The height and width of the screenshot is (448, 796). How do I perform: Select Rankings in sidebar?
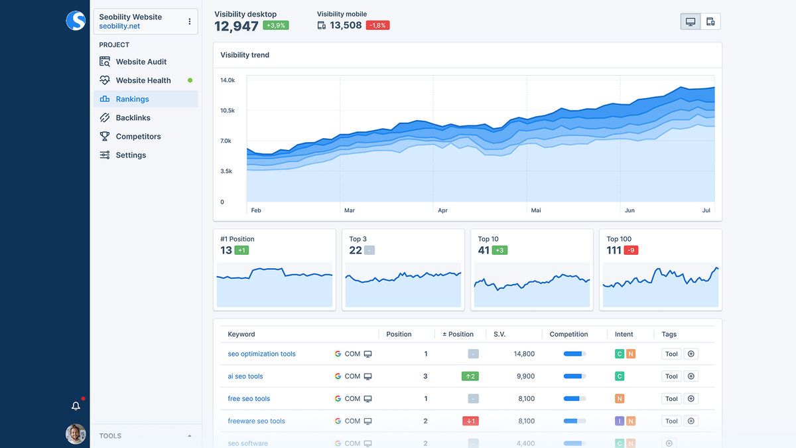[x=146, y=99]
